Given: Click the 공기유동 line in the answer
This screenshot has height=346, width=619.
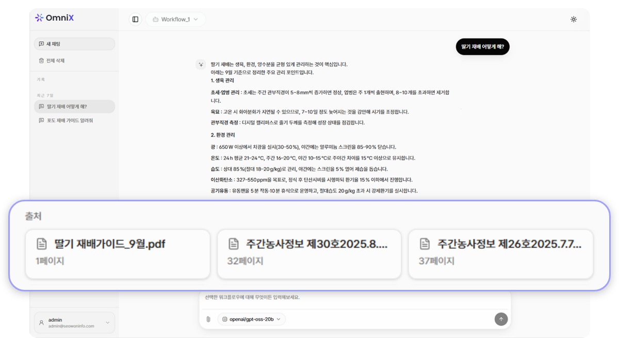Looking at the screenshot, I should [x=314, y=191].
